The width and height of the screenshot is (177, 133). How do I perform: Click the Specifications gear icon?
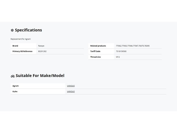[x=12, y=30]
